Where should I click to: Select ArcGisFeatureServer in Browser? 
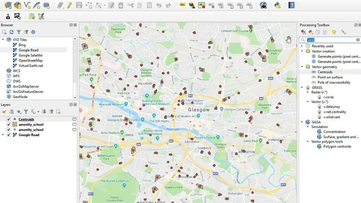[28, 91]
